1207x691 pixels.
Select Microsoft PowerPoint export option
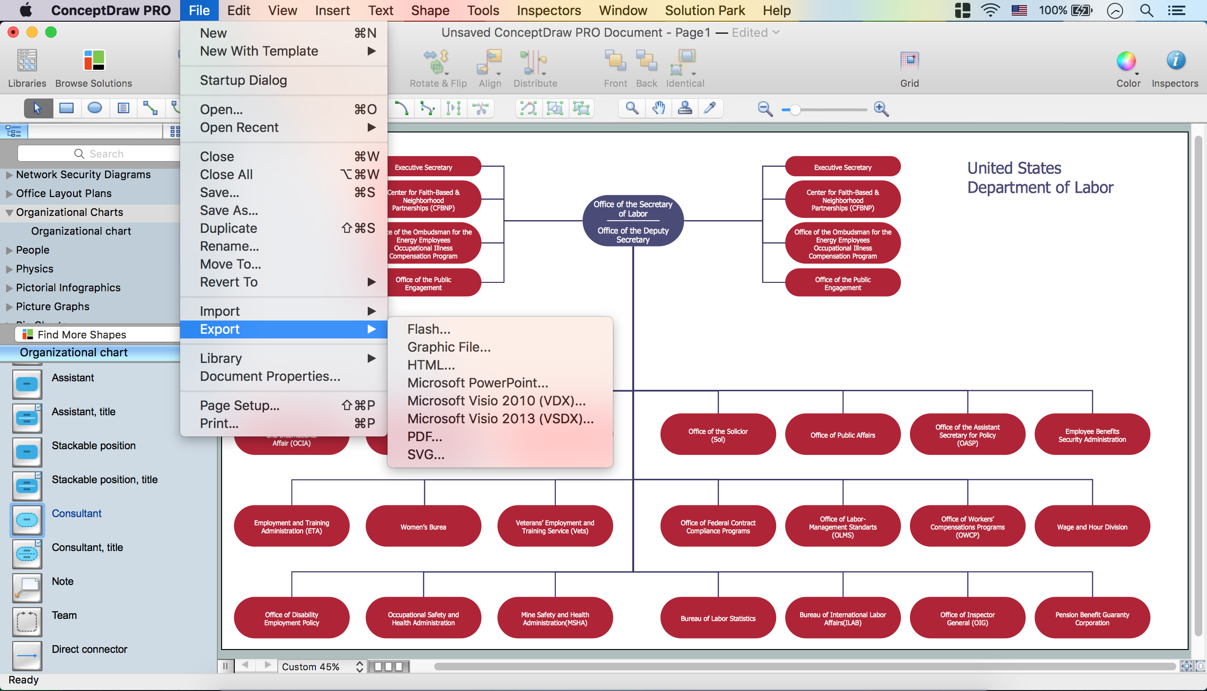(x=477, y=382)
